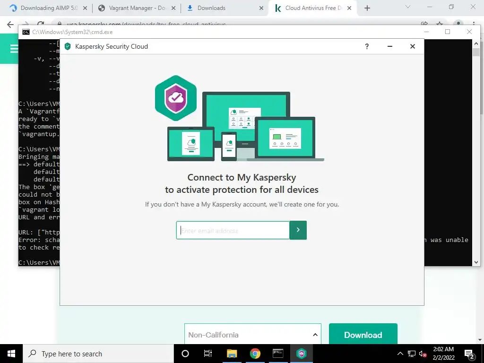Open the Kaspersky site hamburger menu
This screenshot has height=363, width=484.
pyautogui.click(x=14, y=49)
